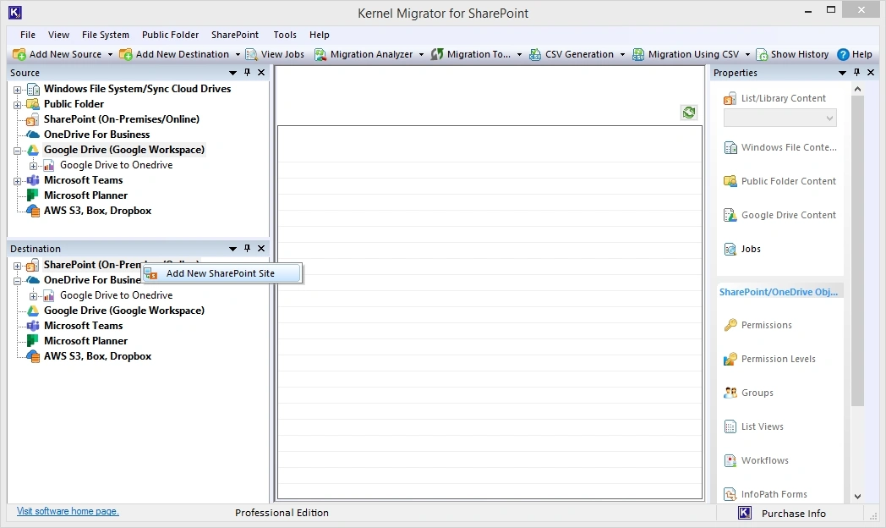This screenshot has height=528, width=886.
Task: Open Groups in the Properties panel
Action: pos(749,393)
